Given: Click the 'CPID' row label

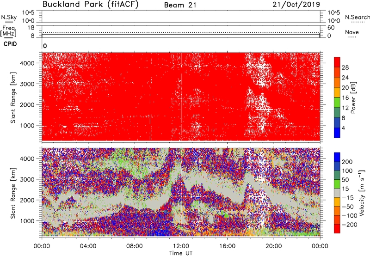Looking at the screenshot, I should pos(10,44).
